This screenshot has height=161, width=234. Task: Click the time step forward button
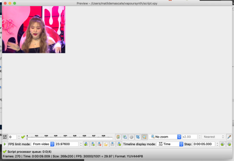(229, 144)
